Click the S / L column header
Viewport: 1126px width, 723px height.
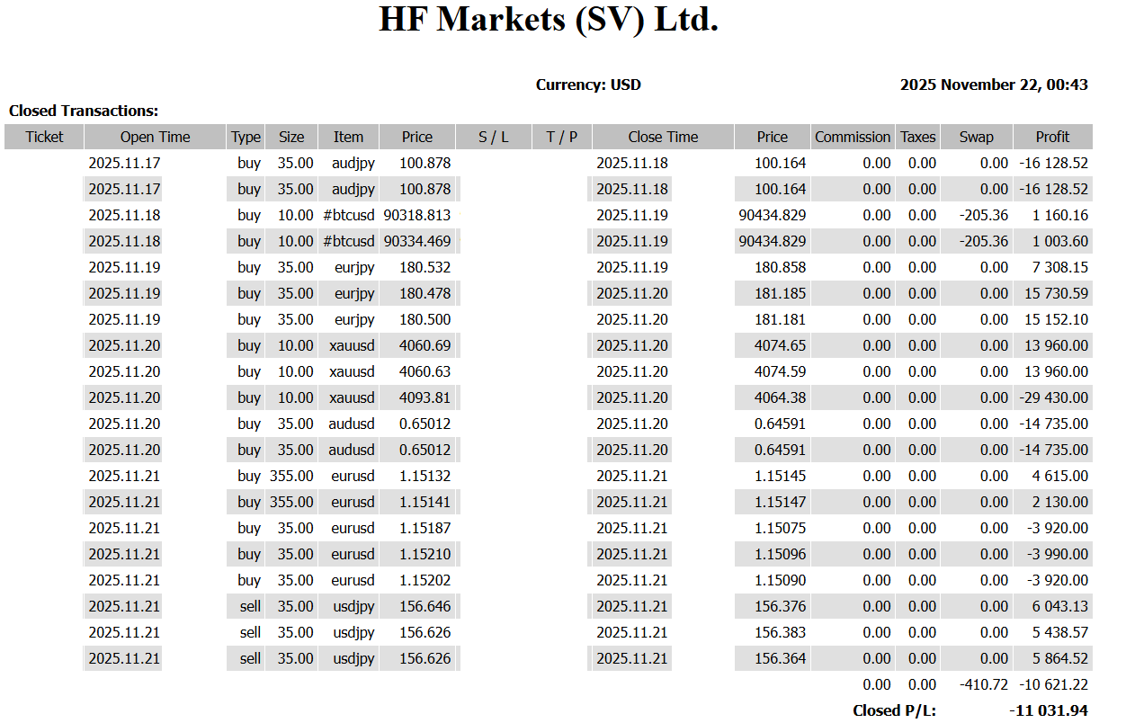pos(494,137)
